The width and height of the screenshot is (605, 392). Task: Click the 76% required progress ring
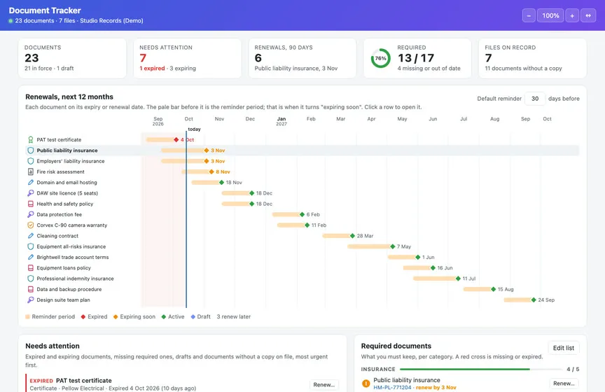[x=380, y=58]
